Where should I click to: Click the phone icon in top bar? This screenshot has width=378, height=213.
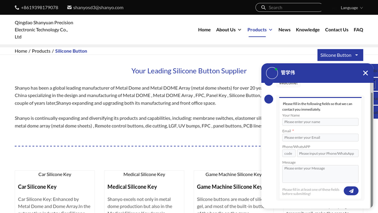[17, 8]
